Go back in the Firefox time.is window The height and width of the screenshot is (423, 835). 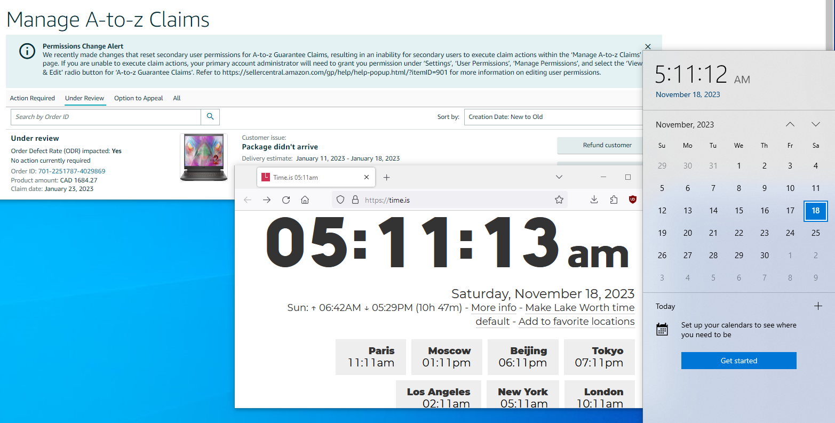click(248, 199)
